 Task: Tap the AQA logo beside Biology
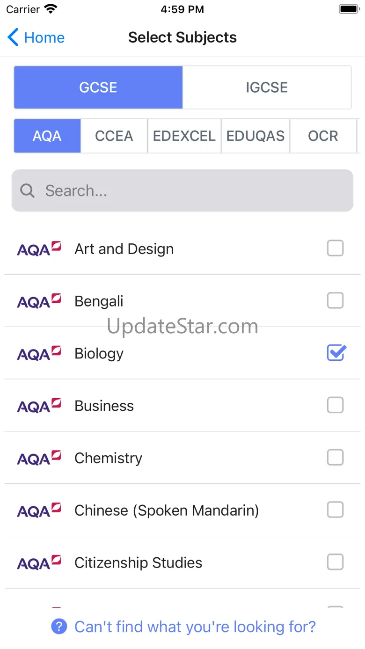click(x=39, y=354)
